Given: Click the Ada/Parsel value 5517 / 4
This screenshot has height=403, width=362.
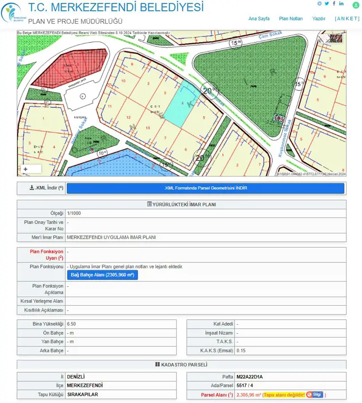Looking at the screenshot, I should pos(245,385).
